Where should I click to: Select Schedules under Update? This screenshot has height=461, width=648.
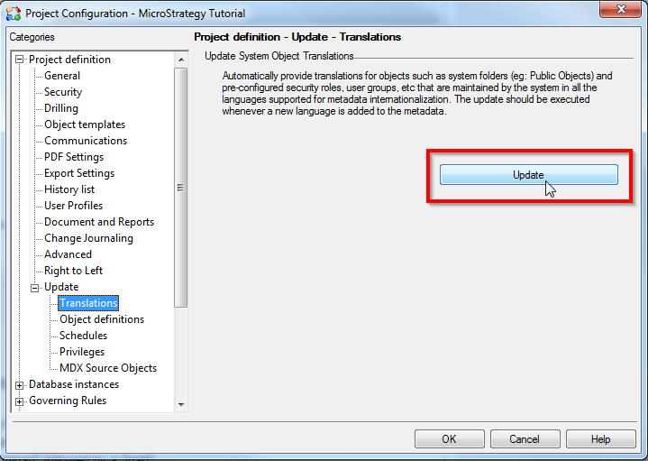point(84,336)
